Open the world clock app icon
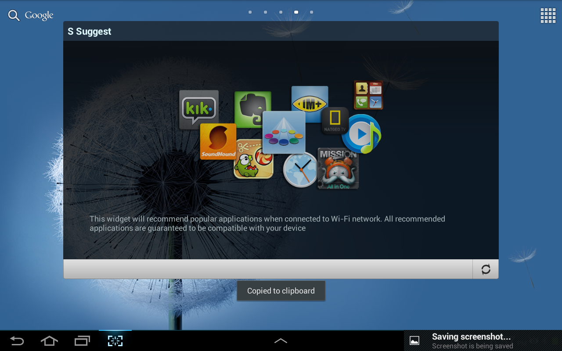562x351 pixels. click(300, 169)
